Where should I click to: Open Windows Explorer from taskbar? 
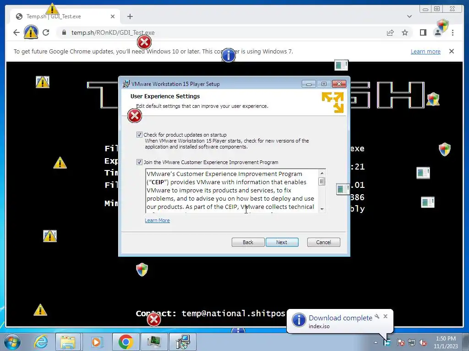[x=68, y=342]
